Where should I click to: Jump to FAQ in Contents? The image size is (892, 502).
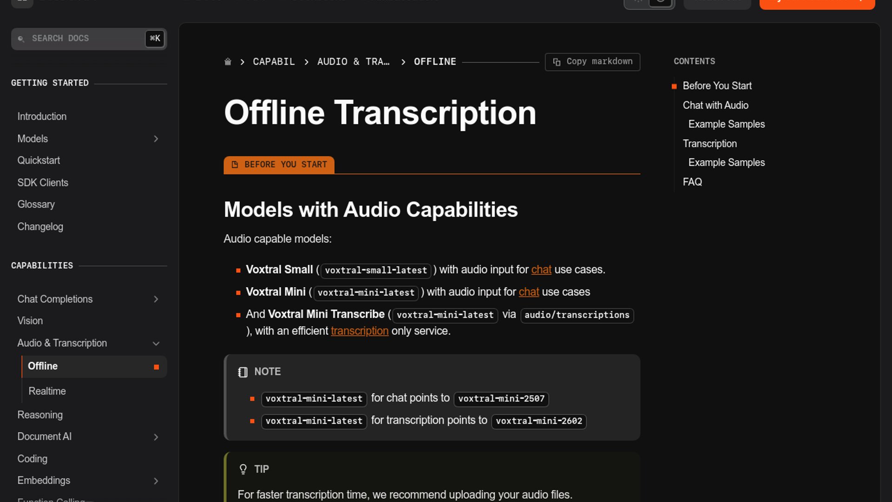pos(692,182)
